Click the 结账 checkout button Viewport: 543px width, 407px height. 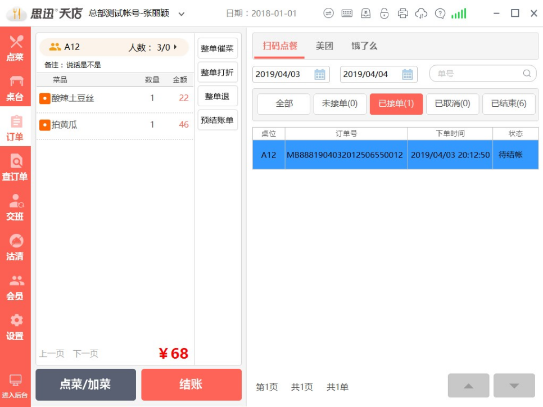(191, 385)
